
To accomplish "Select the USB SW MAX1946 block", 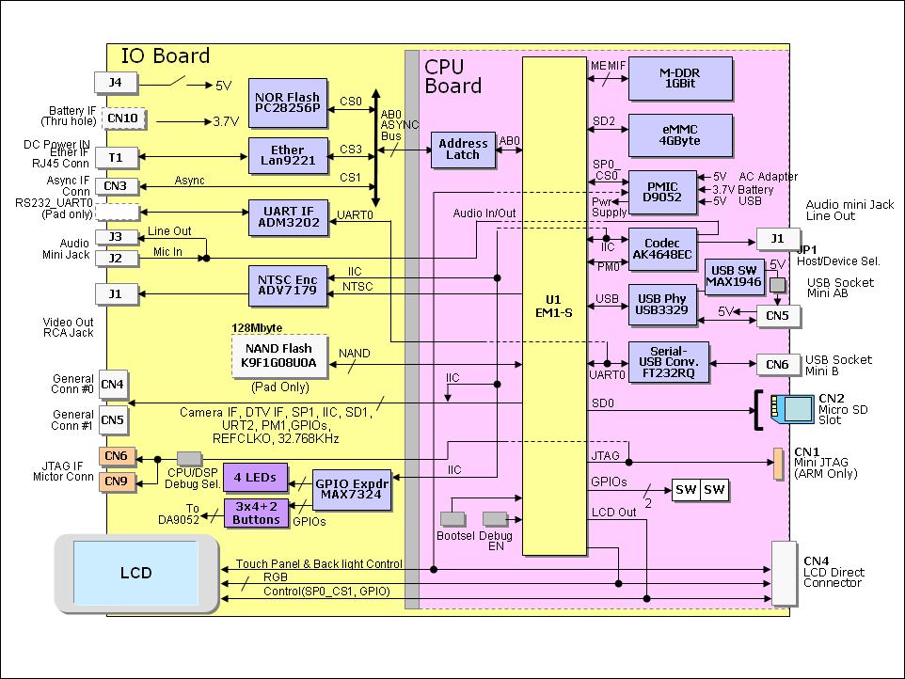I will click(x=734, y=276).
